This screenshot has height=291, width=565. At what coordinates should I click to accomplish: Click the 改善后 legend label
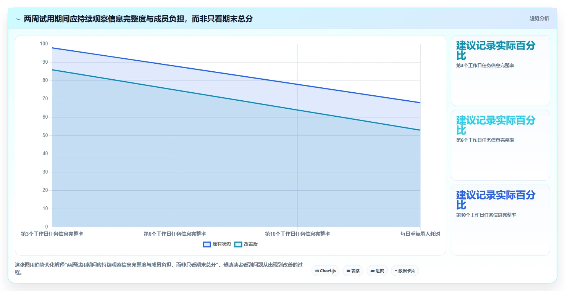click(251, 244)
